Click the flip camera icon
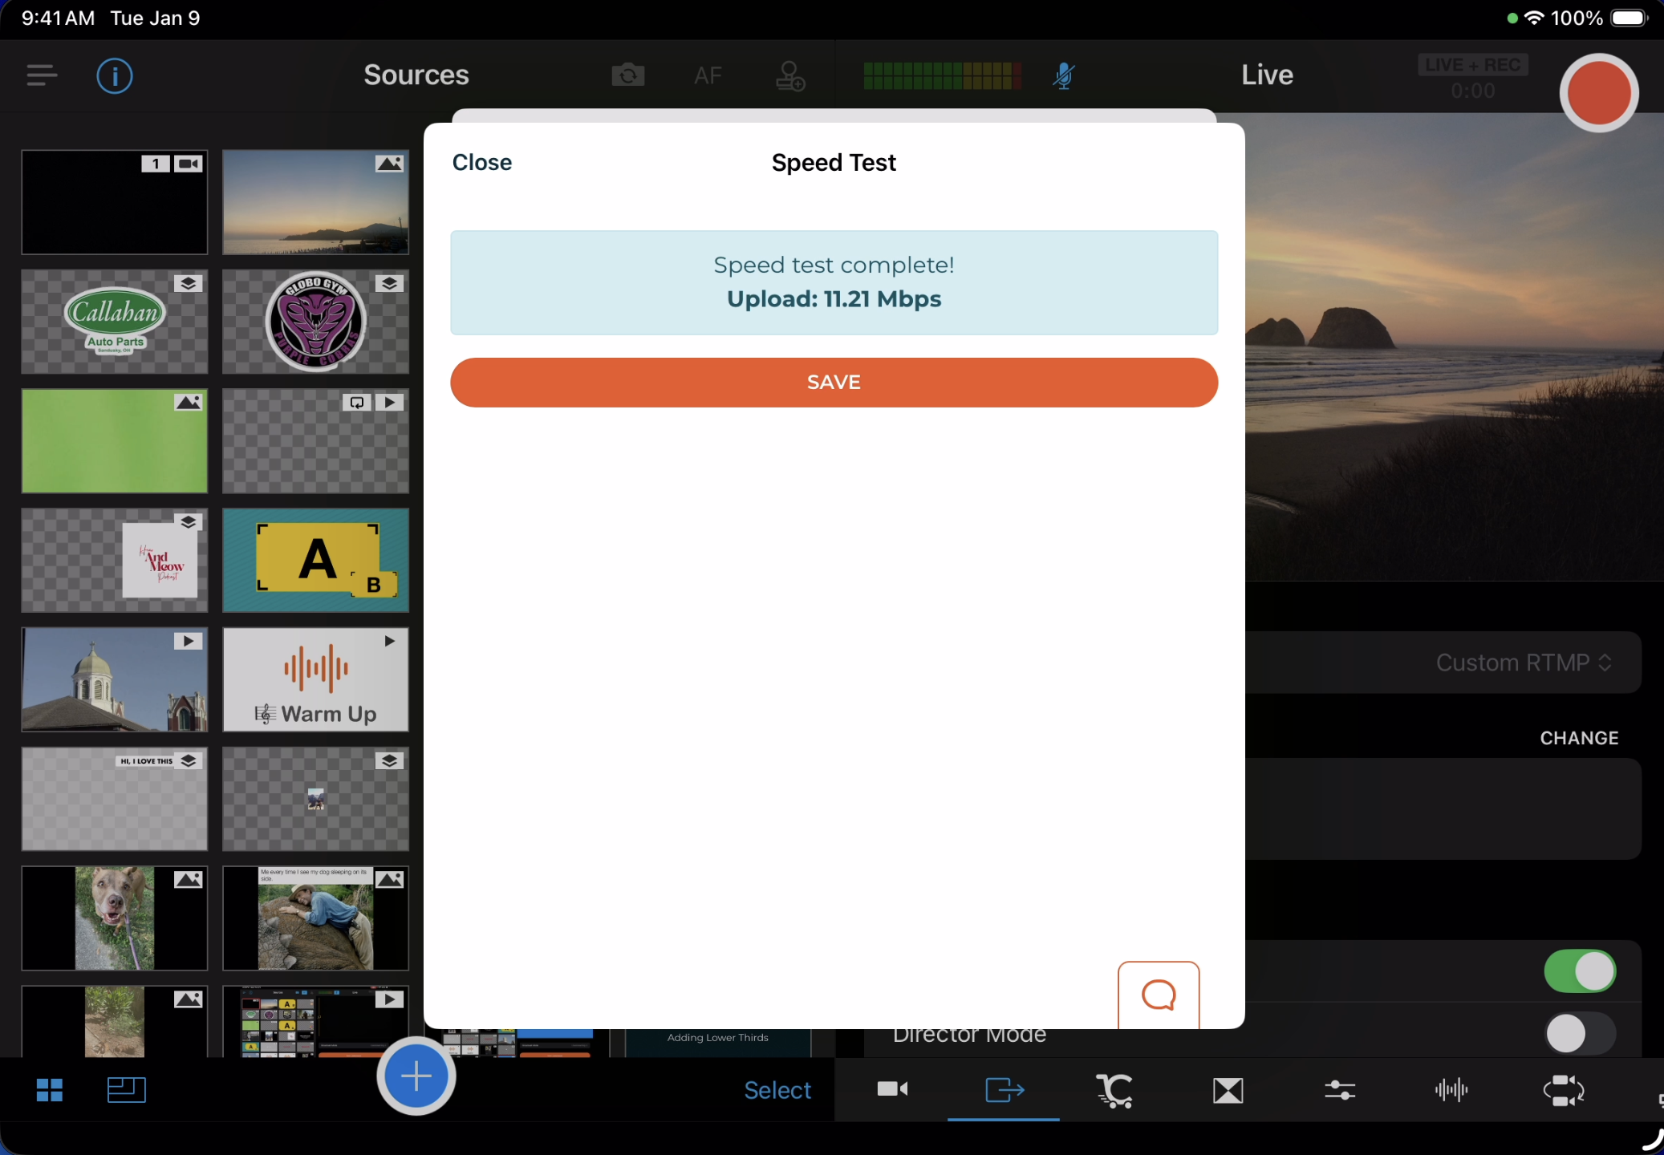The image size is (1664, 1155). coord(627,75)
